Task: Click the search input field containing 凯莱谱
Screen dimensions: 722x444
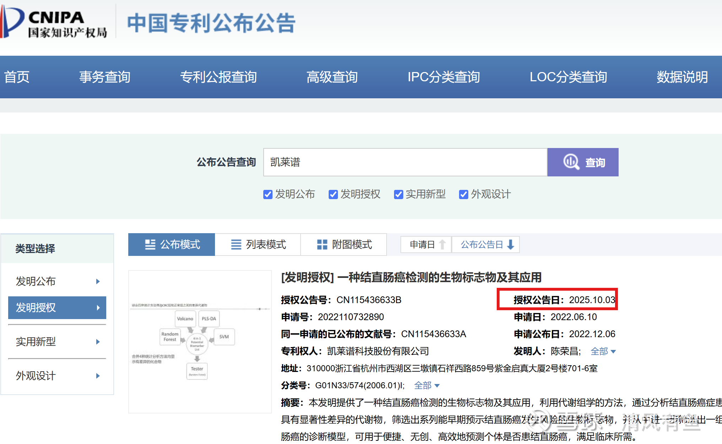Action: click(x=405, y=162)
